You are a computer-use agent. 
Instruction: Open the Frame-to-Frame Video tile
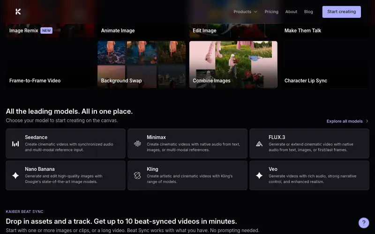[50, 65]
